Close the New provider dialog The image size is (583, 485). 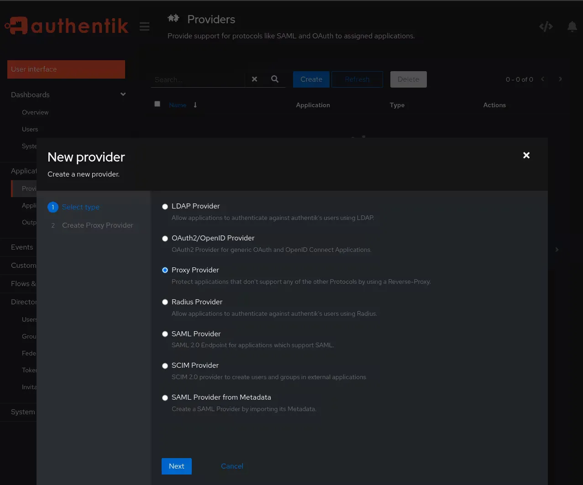526,155
